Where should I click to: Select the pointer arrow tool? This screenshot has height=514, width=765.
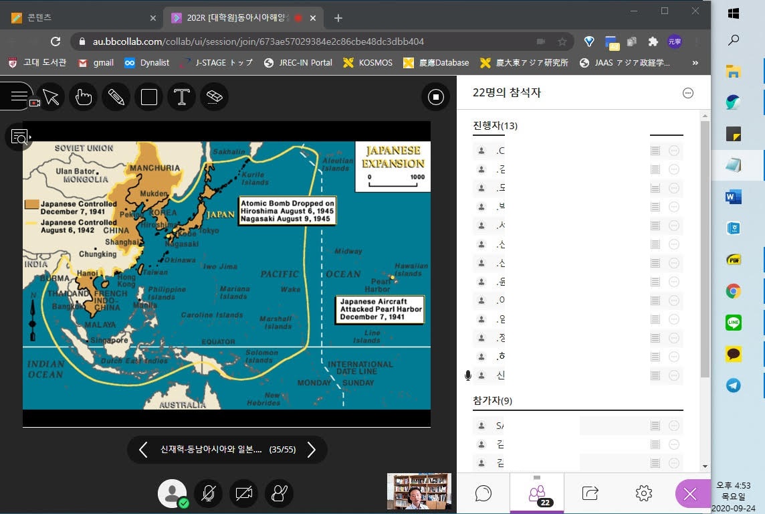point(51,97)
